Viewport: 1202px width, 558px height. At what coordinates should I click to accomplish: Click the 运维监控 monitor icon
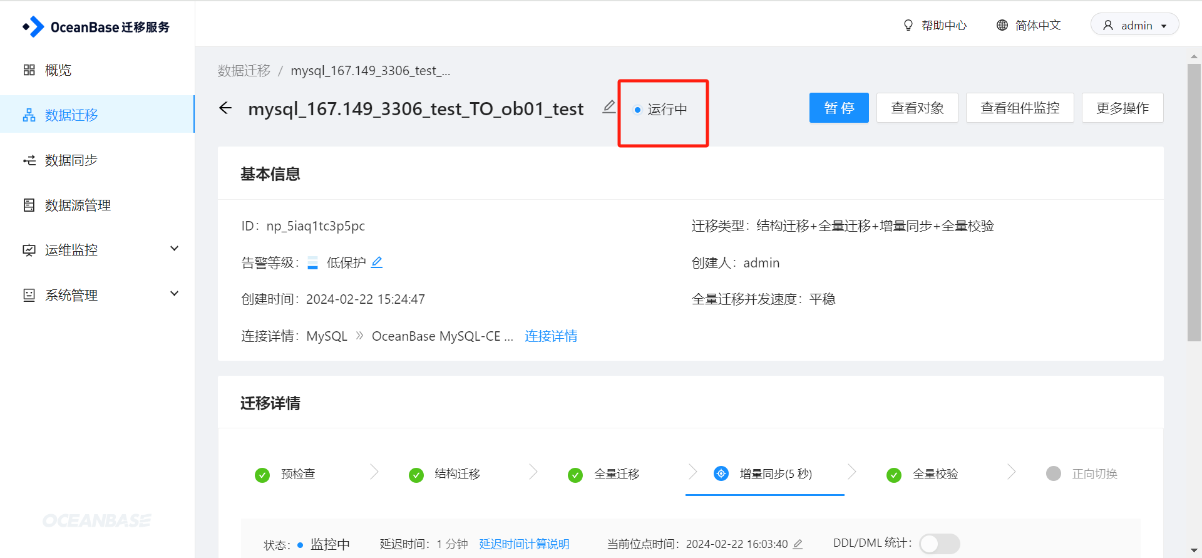(29, 251)
